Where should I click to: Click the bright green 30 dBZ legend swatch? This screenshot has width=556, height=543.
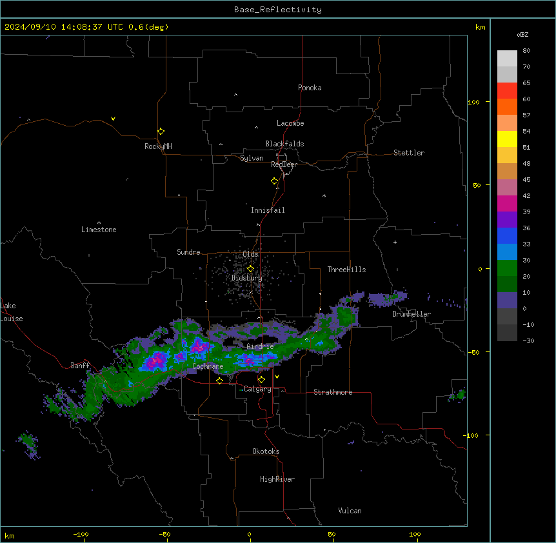pyautogui.click(x=507, y=268)
